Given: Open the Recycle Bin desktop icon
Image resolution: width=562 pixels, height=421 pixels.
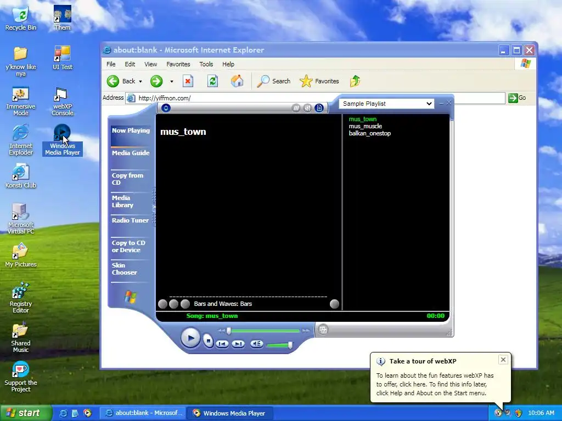Looking at the screenshot, I should point(20,19).
